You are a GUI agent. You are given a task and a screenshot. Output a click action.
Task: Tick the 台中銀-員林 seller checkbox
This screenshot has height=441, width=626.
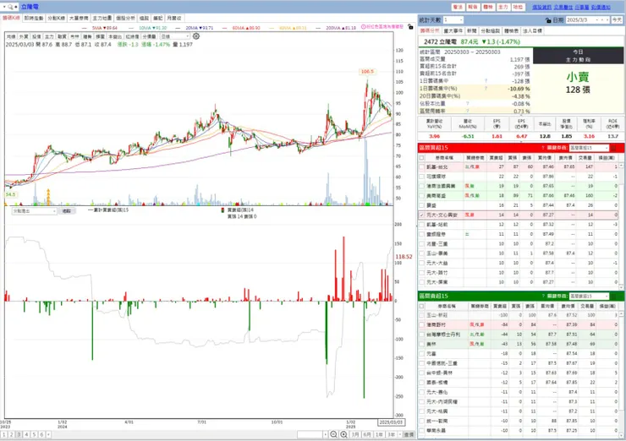[x=422, y=373]
